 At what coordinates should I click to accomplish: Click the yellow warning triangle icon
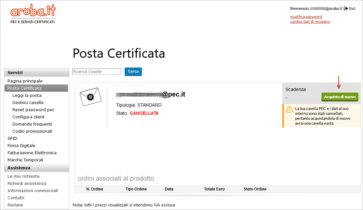click(289, 109)
